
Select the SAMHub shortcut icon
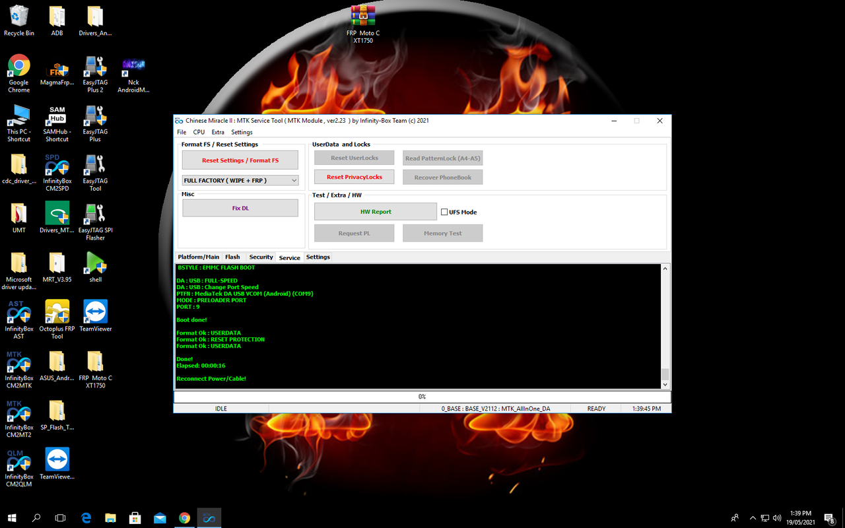[x=57, y=123]
